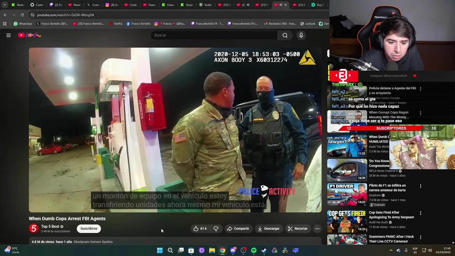Open 'Piloto de F1 se infiltra' video title
The width and height of the screenshot is (455, 256).
(387, 188)
